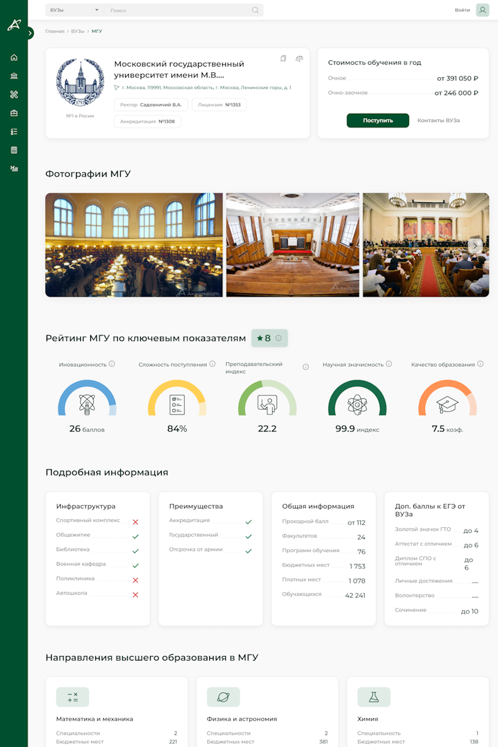The height and width of the screenshot is (747, 498).
Task: Open the pencil and ruler sidebar icon
Action: (x=14, y=95)
